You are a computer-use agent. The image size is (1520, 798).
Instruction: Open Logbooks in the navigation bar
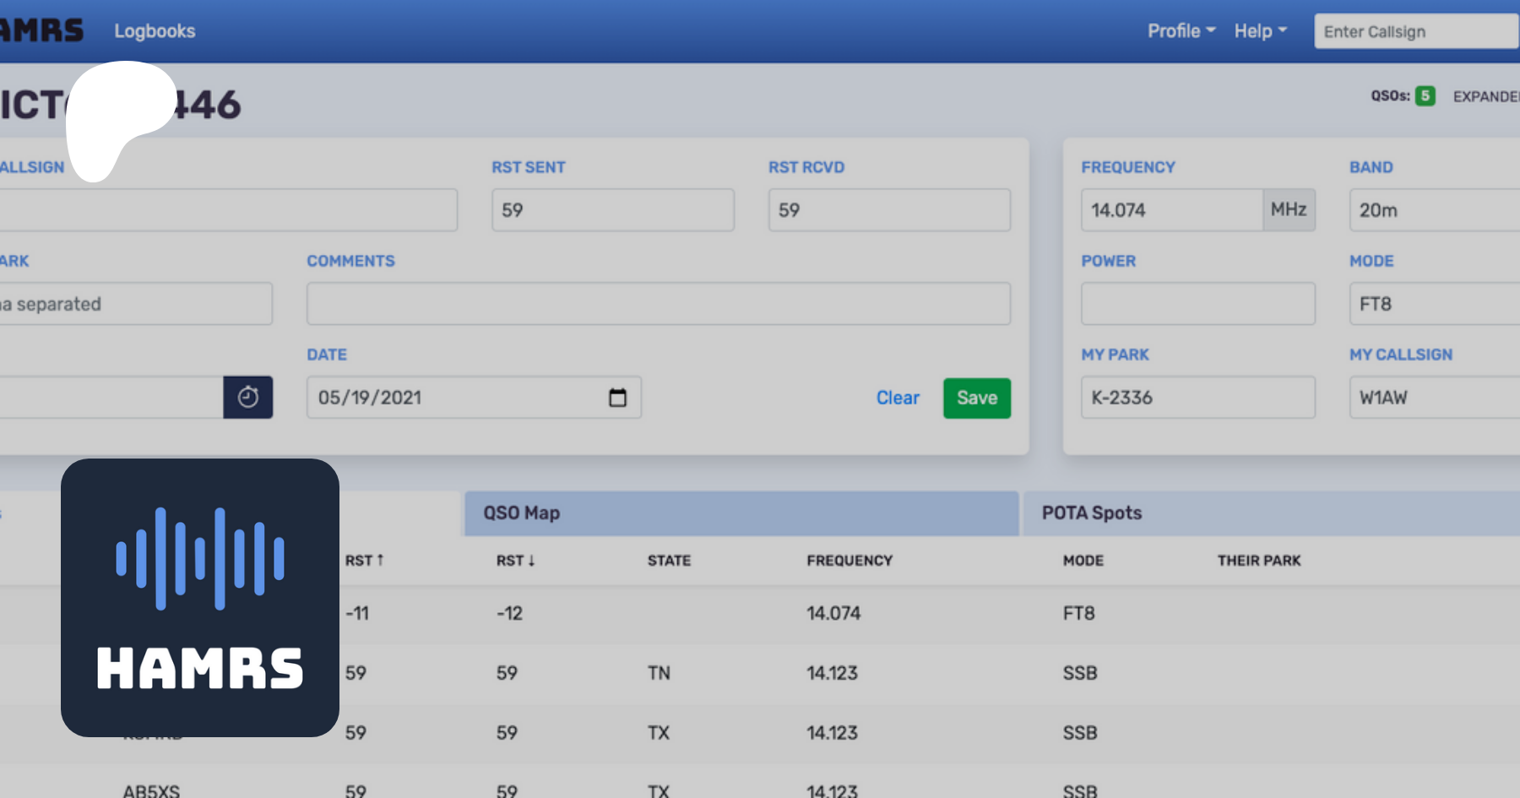(155, 31)
